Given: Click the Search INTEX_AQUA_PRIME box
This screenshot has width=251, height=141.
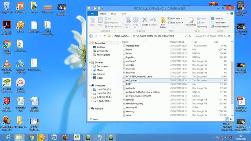Looking at the screenshot, I should tap(213, 36).
